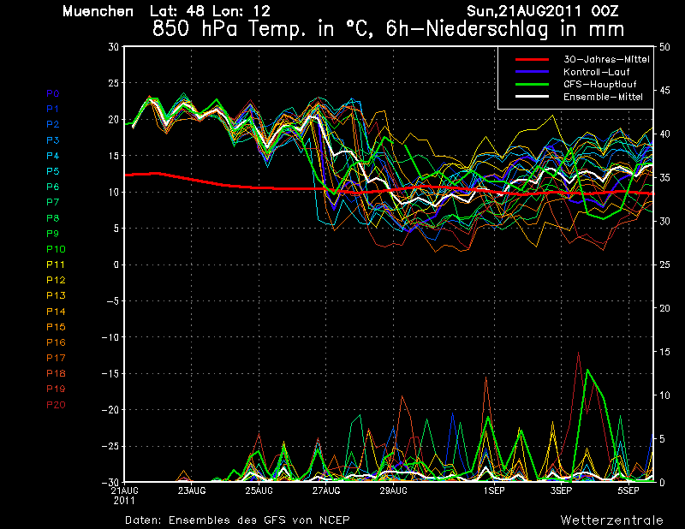685x529 pixels.
Task: Click the Ensemble-Mittel legend text
Action: pos(603,97)
